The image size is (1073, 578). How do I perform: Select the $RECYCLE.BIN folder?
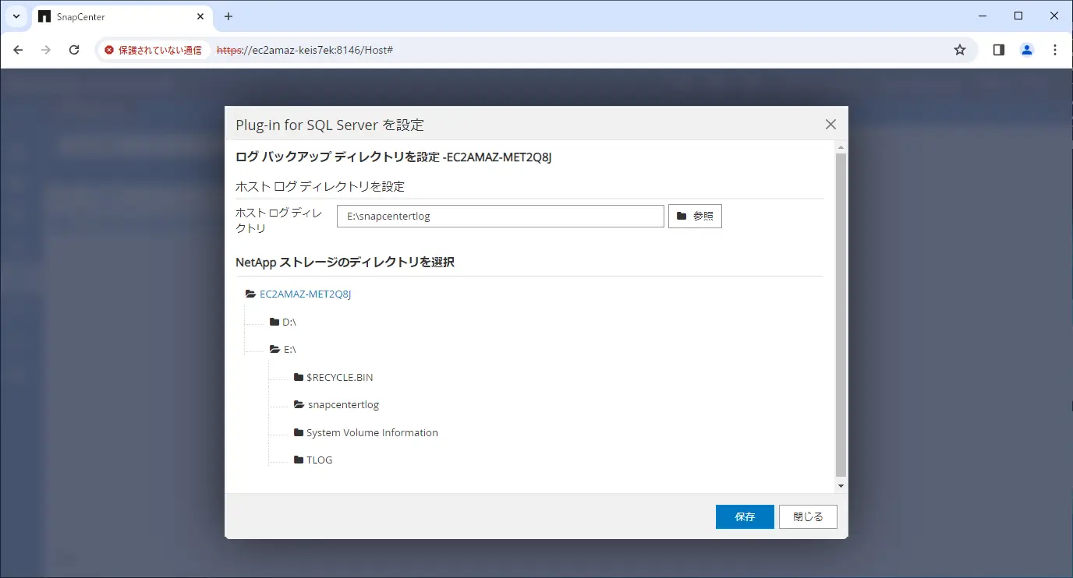coord(340,377)
